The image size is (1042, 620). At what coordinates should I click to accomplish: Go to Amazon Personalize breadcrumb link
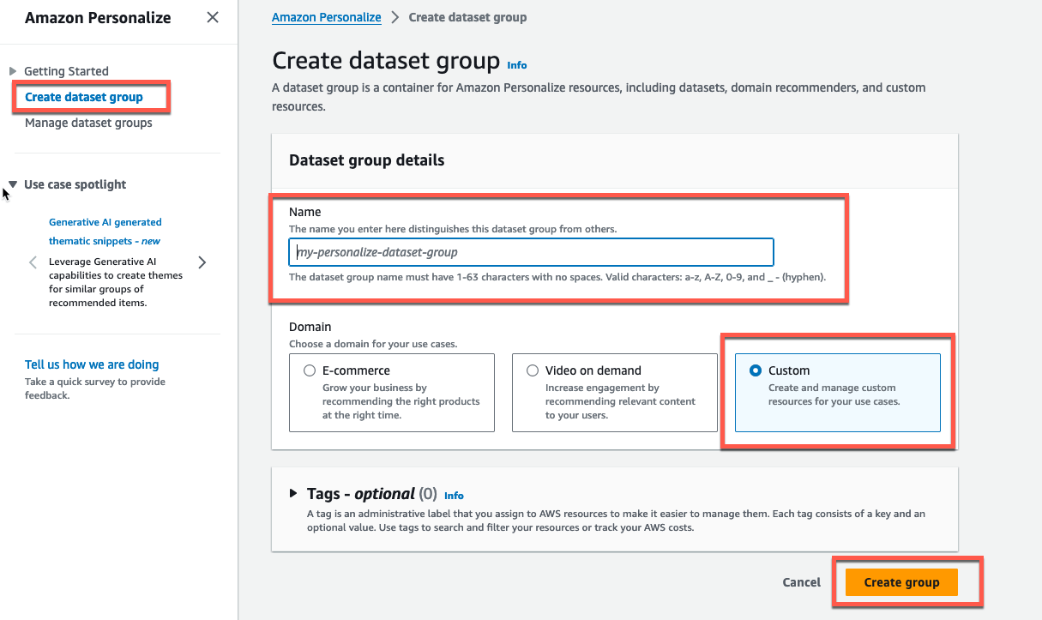pyautogui.click(x=327, y=17)
